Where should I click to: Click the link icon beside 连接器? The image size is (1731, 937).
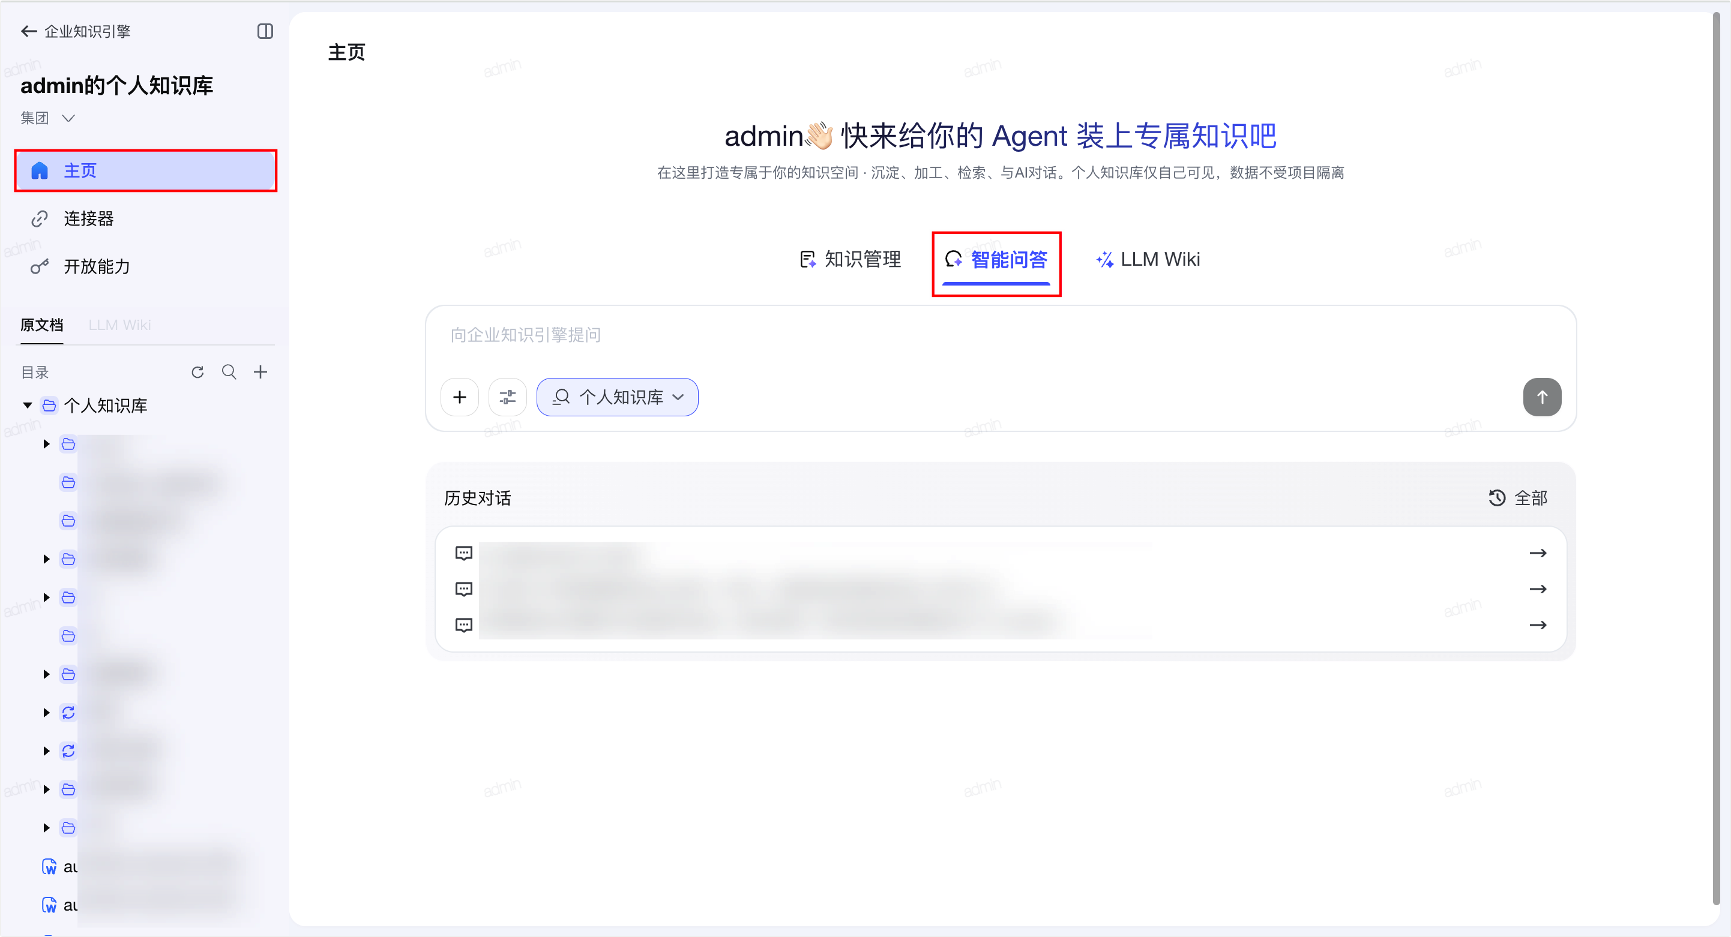click(x=40, y=218)
